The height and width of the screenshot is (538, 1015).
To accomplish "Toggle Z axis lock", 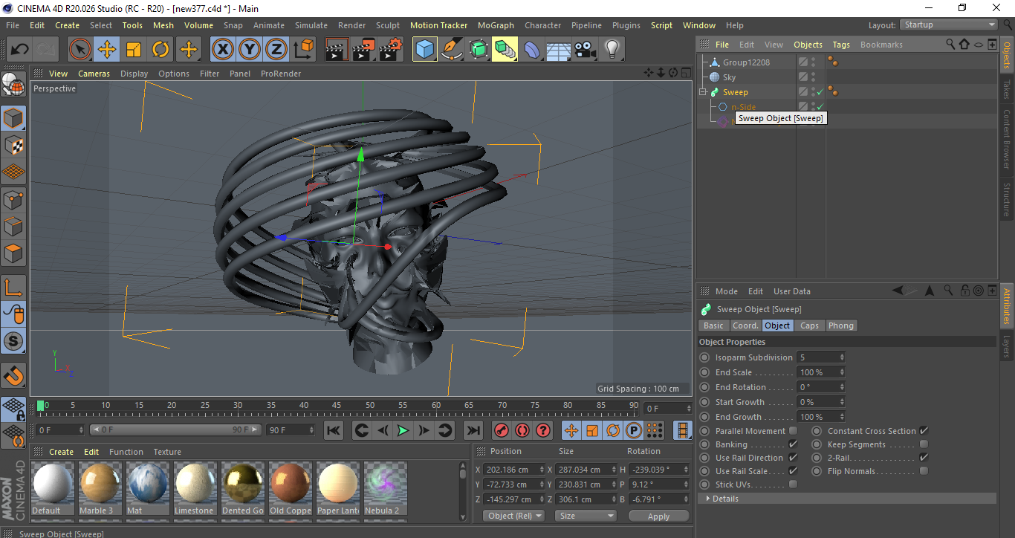I will (x=276, y=50).
